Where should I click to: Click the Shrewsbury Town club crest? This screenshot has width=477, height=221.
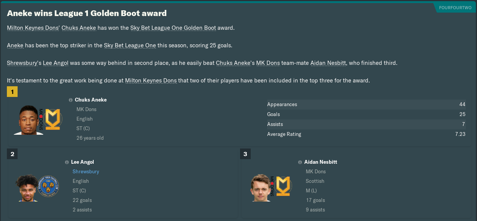point(49,187)
